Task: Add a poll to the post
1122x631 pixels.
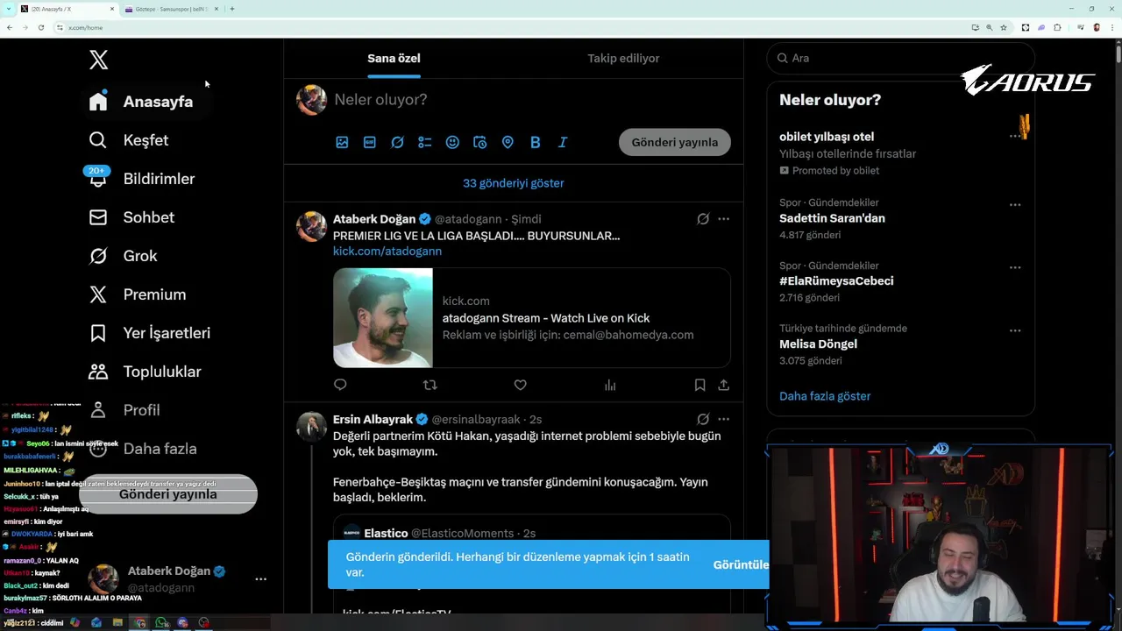Action: [425, 142]
